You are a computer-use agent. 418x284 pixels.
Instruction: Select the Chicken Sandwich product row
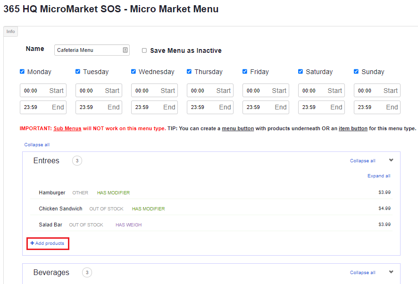pos(211,209)
